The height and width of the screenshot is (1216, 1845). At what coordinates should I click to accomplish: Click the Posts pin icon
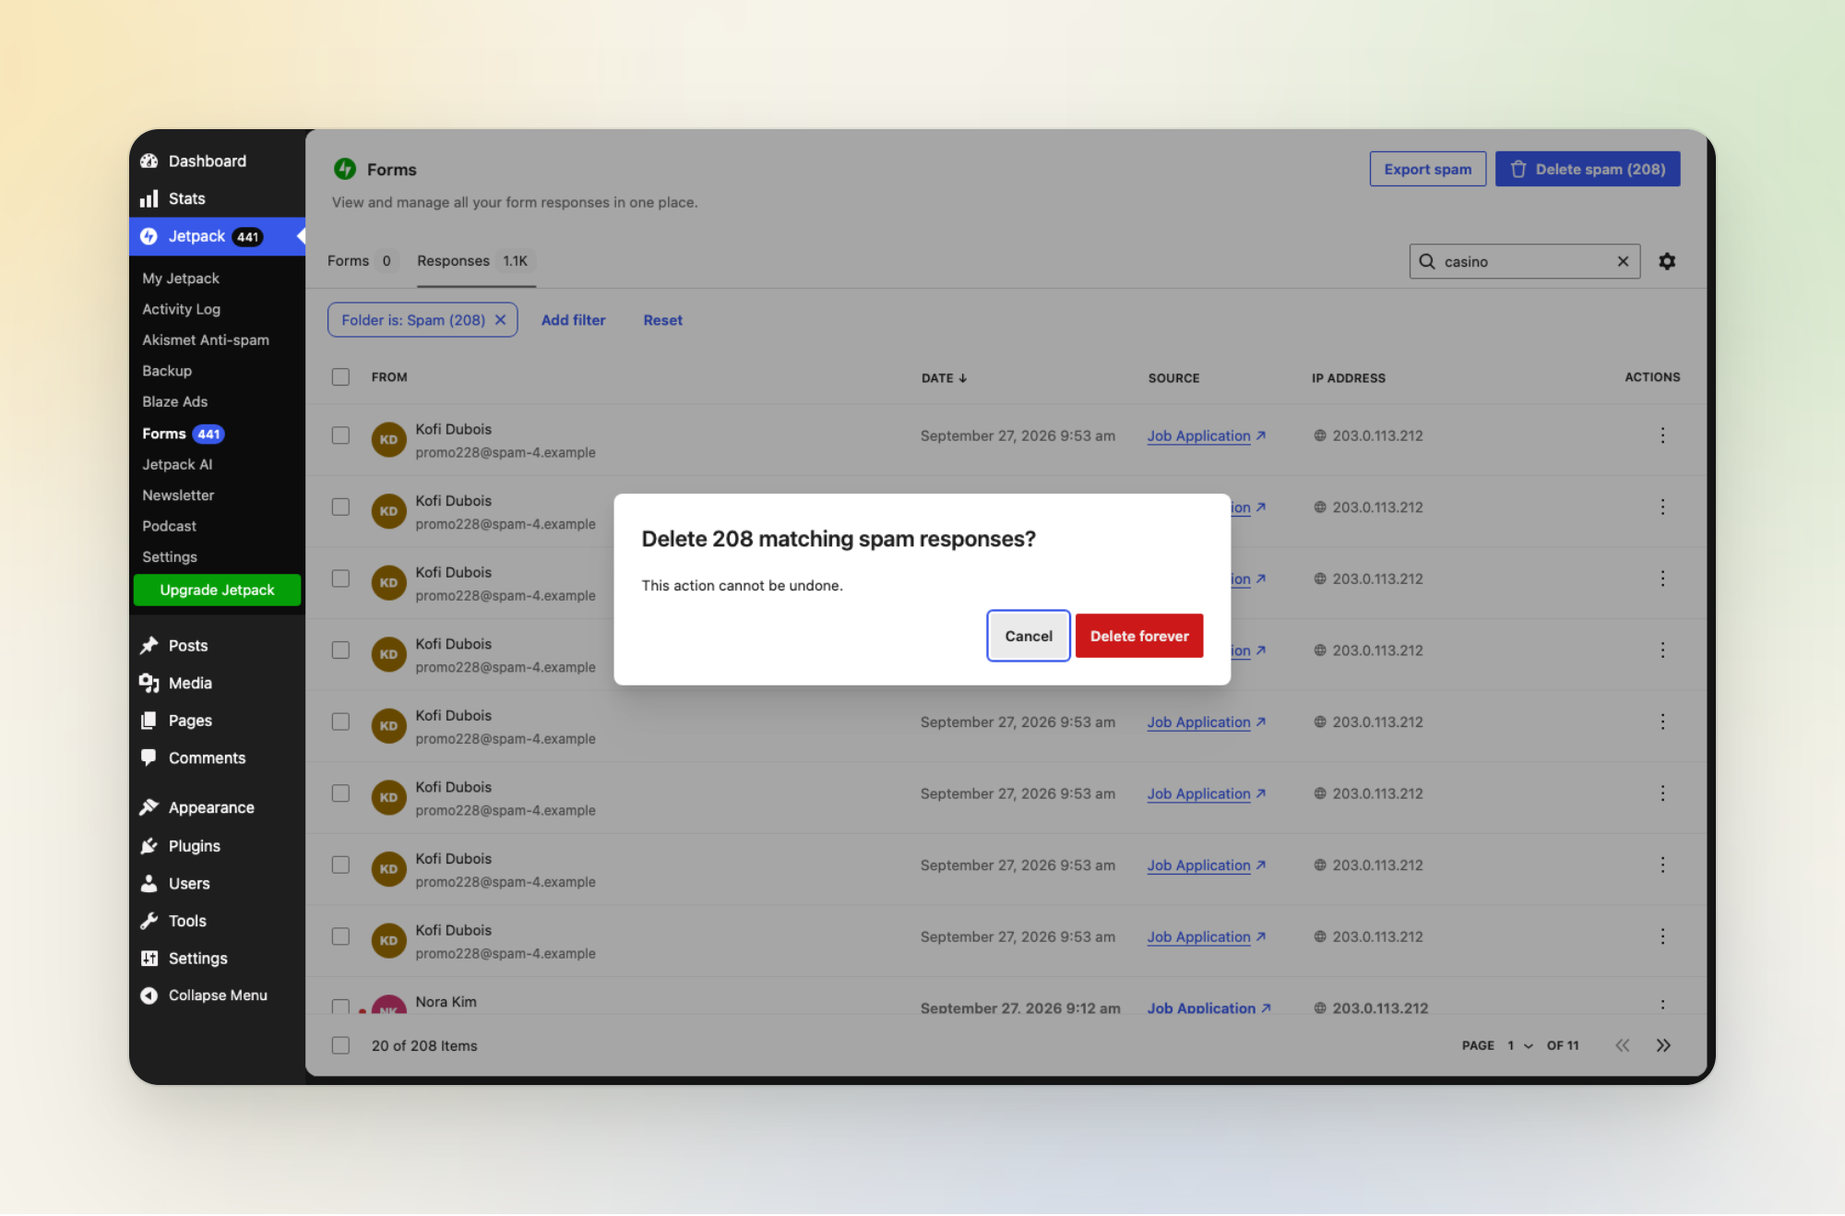pos(149,646)
